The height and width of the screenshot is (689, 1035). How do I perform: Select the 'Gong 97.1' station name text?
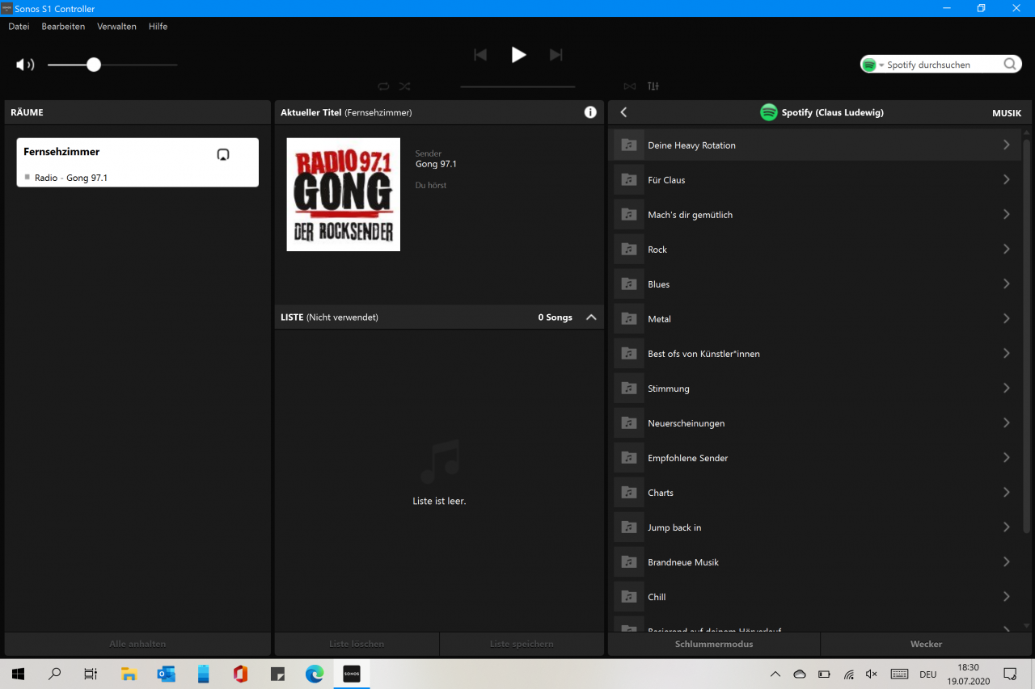436,165
